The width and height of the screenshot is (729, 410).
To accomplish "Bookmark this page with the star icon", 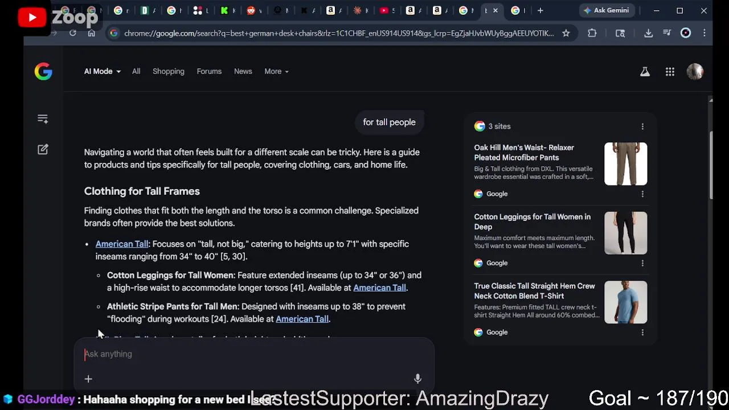I will click(x=566, y=33).
